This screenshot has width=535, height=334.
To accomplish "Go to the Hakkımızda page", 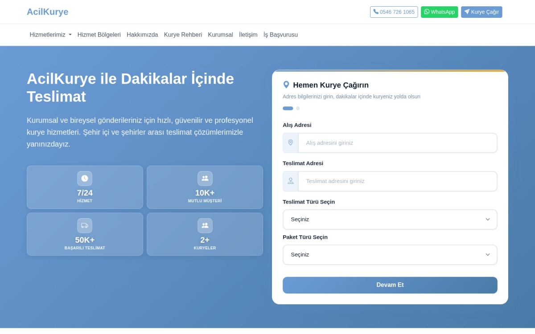I will coord(142,35).
